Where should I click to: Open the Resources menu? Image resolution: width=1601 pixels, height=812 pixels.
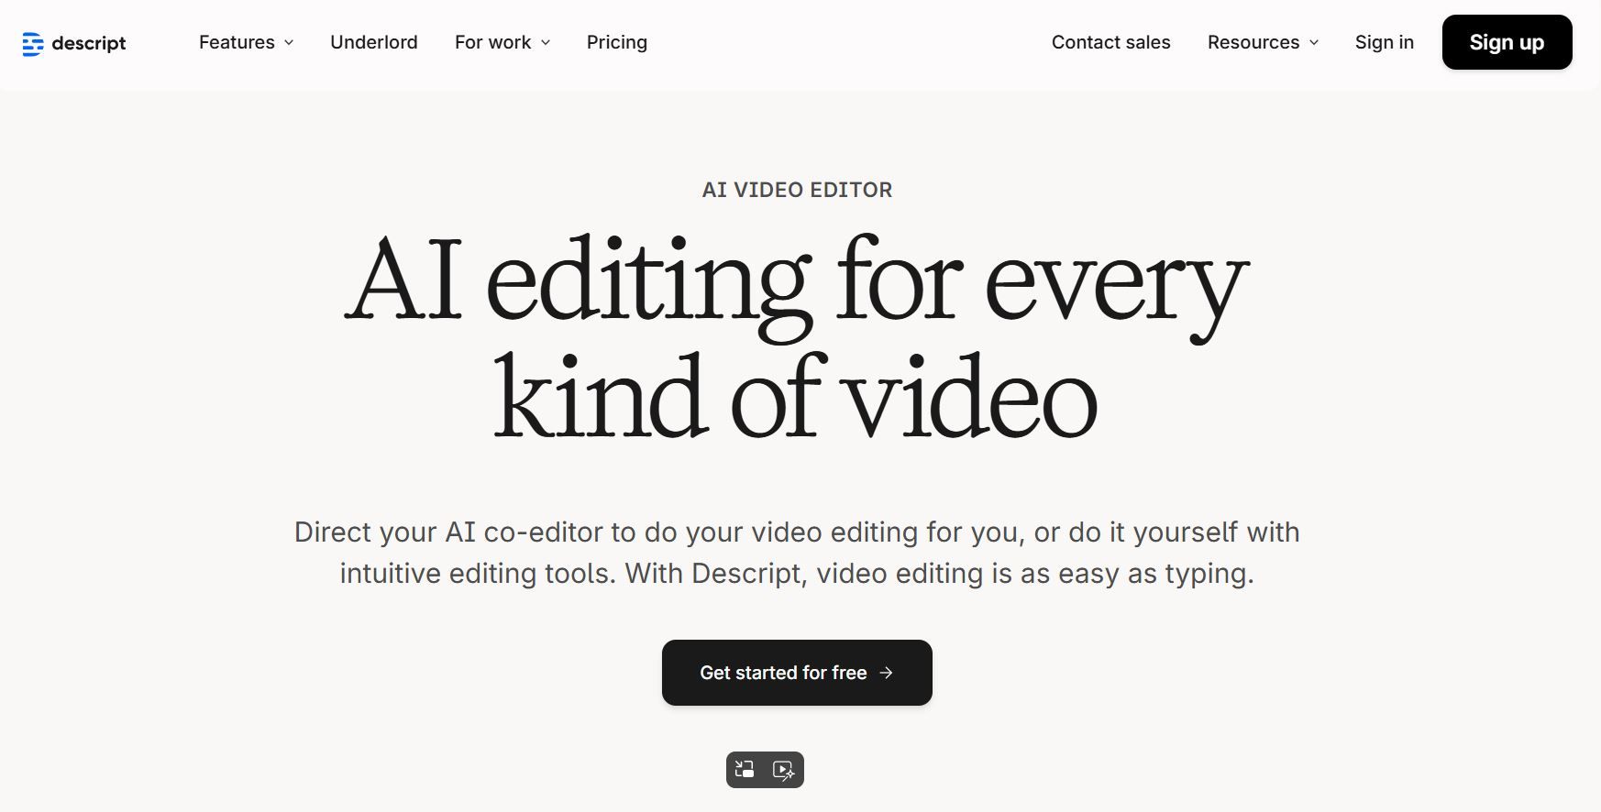[x=1253, y=42]
